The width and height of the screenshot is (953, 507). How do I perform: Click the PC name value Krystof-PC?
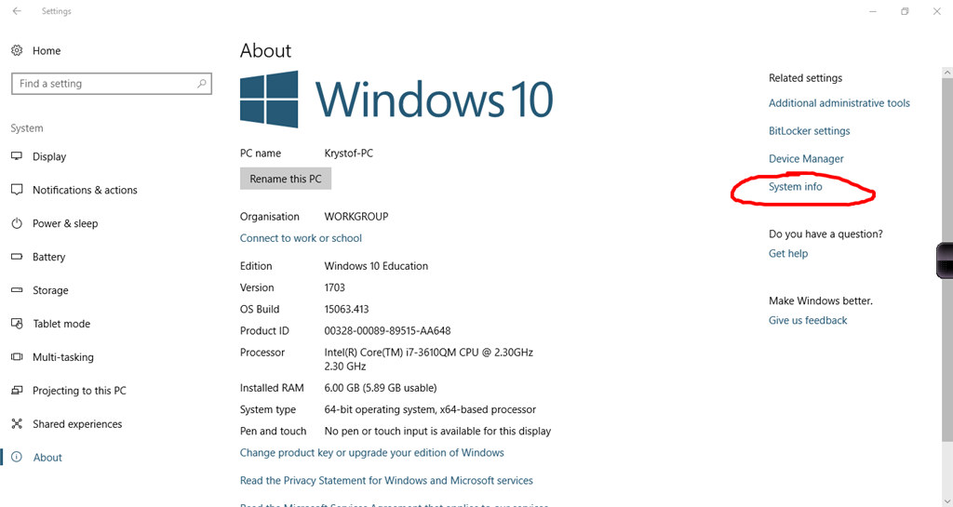[349, 153]
